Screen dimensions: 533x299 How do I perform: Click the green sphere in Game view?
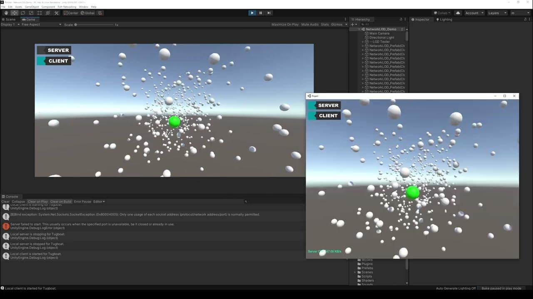pos(174,122)
